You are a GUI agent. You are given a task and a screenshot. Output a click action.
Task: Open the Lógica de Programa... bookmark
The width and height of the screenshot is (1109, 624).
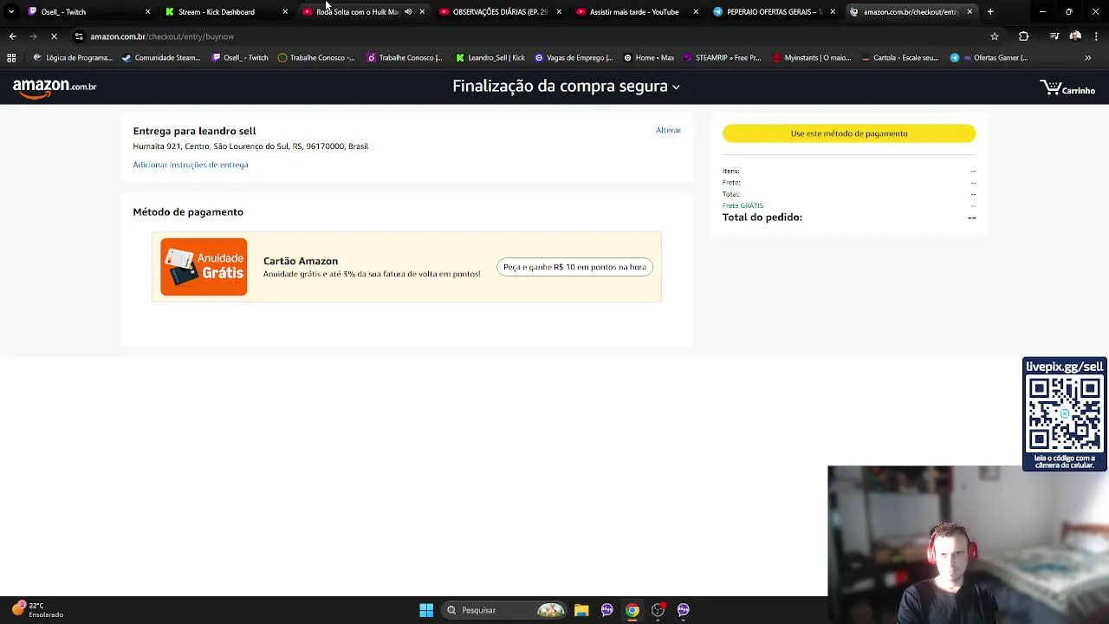73,58
